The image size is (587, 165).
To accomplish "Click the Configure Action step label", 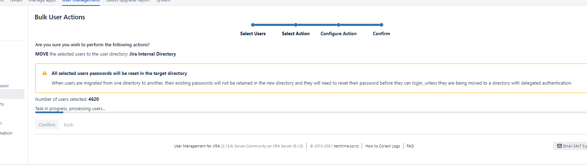I will point(339,33).
